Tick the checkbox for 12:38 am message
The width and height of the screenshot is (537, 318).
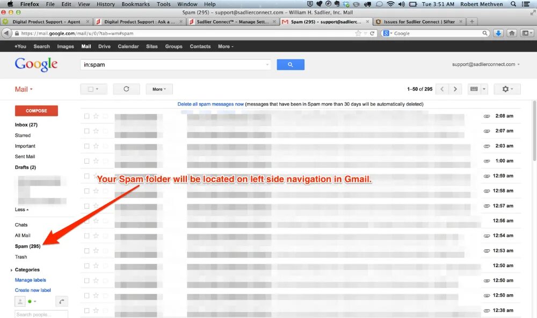86,310
